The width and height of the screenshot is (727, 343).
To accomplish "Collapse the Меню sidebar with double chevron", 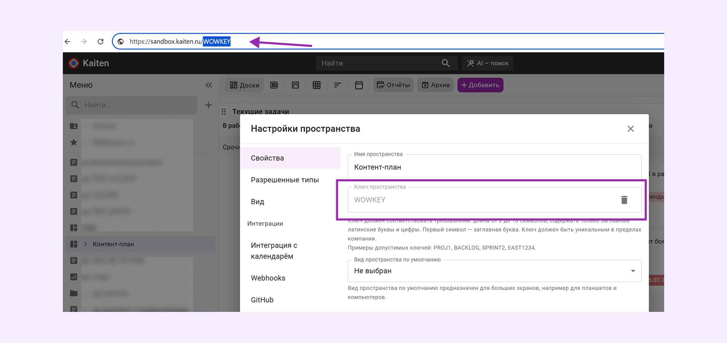I will point(209,85).
